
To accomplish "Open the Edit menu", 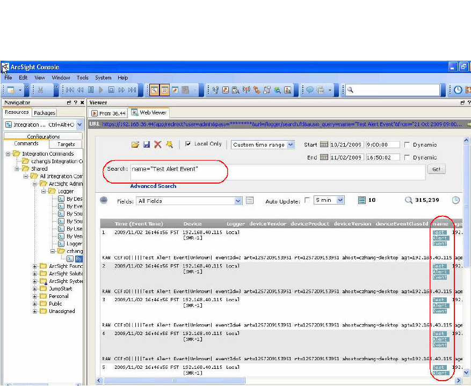I will click(x=23, y=78).
